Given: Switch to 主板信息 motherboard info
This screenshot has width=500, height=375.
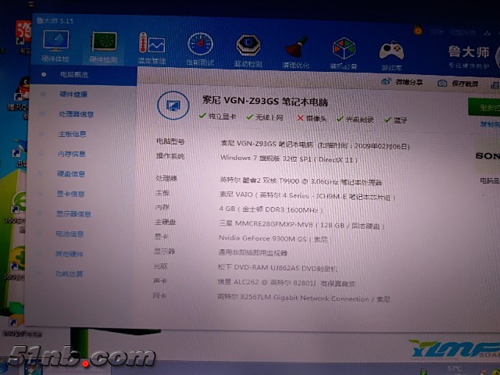Looking at the screenshot, I should point(73,134).
